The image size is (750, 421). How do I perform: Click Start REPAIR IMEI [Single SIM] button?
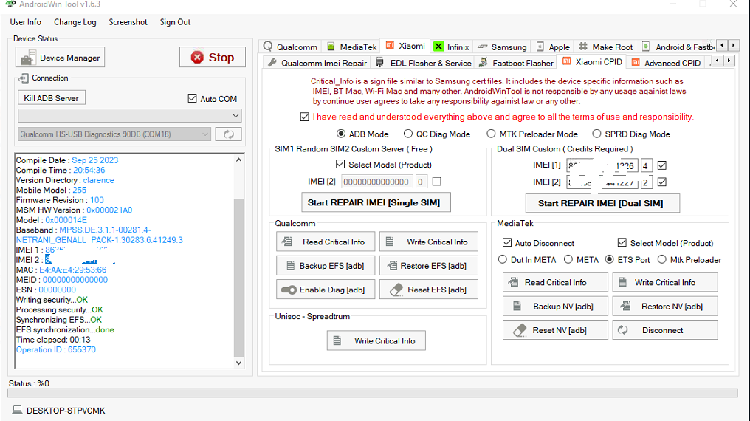click(376, 202)
